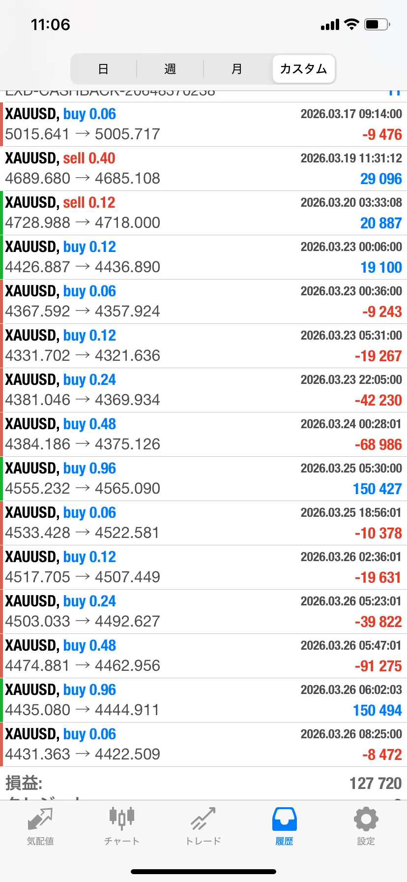This screenshot has height=882, width=407.
Task: Select the 週 week period tab
Action: tap(170, 69)
